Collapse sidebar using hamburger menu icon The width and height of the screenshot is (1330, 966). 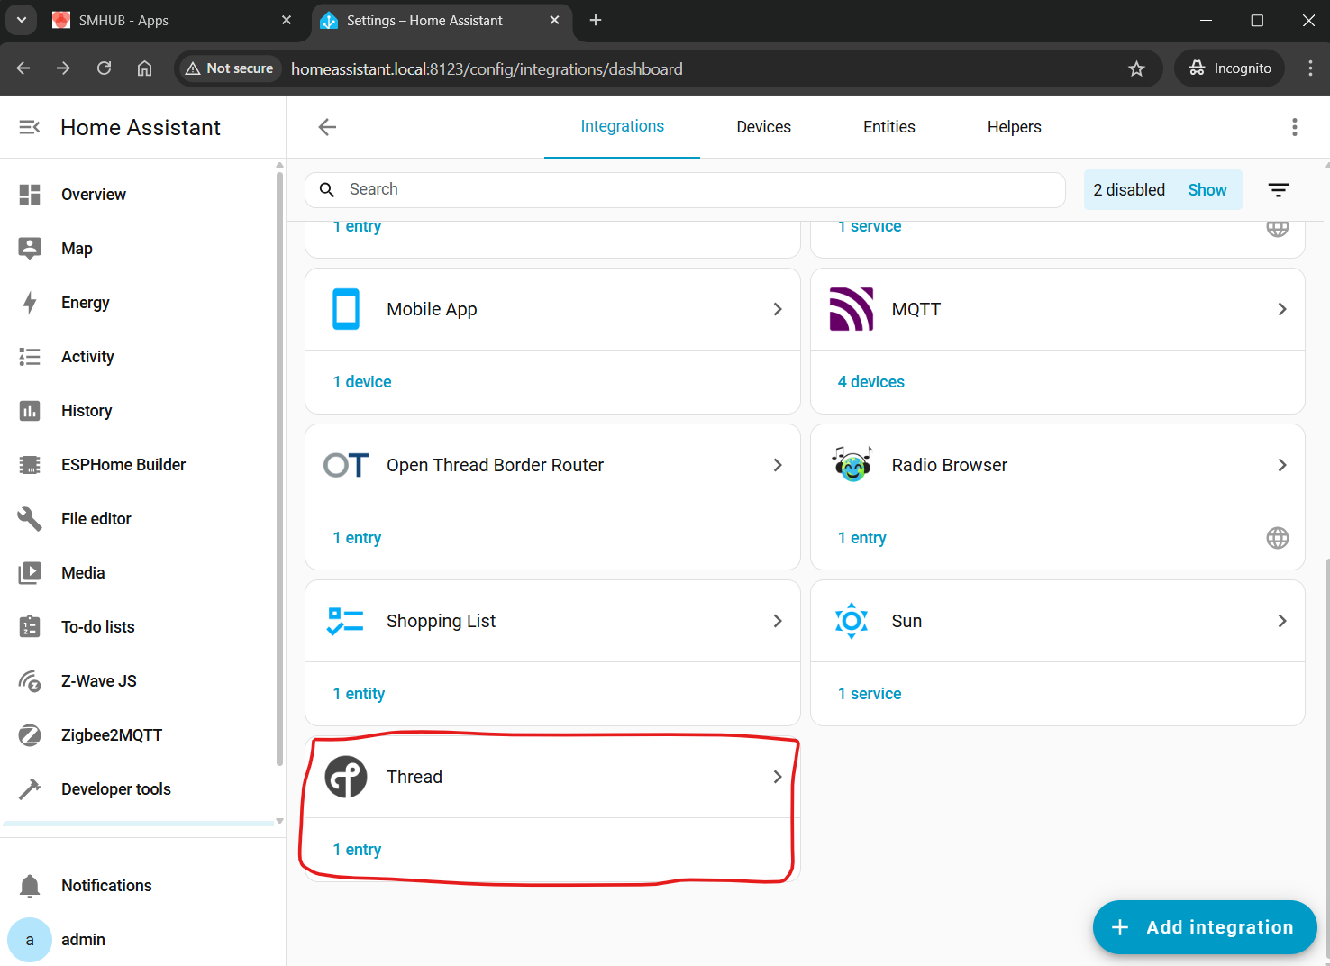coord(30,127)
